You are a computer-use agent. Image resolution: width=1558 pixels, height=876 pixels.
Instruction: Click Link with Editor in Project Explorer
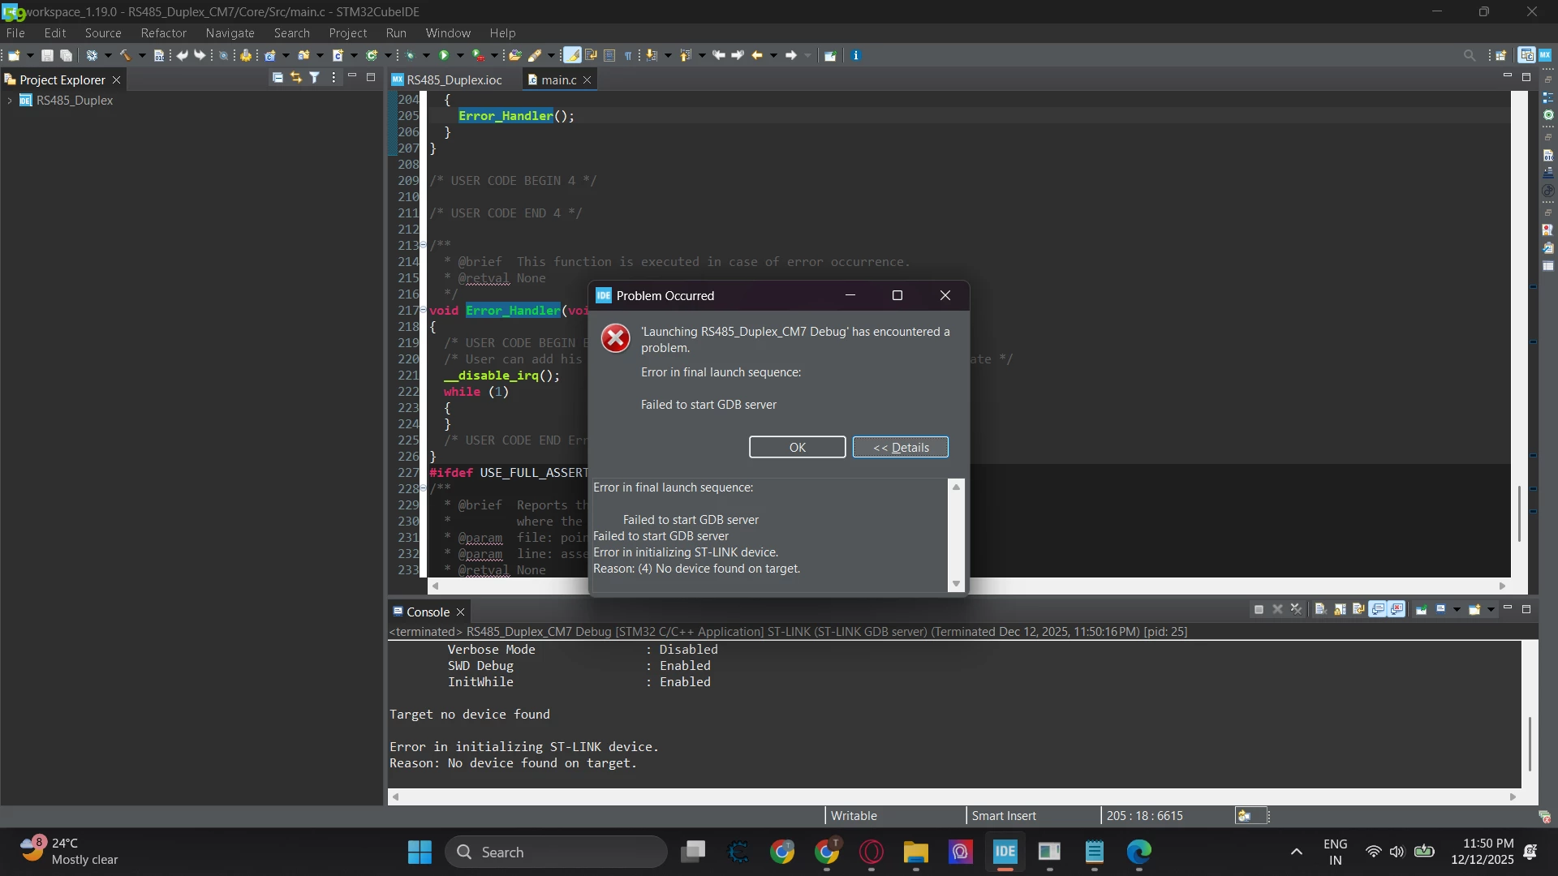296,78
